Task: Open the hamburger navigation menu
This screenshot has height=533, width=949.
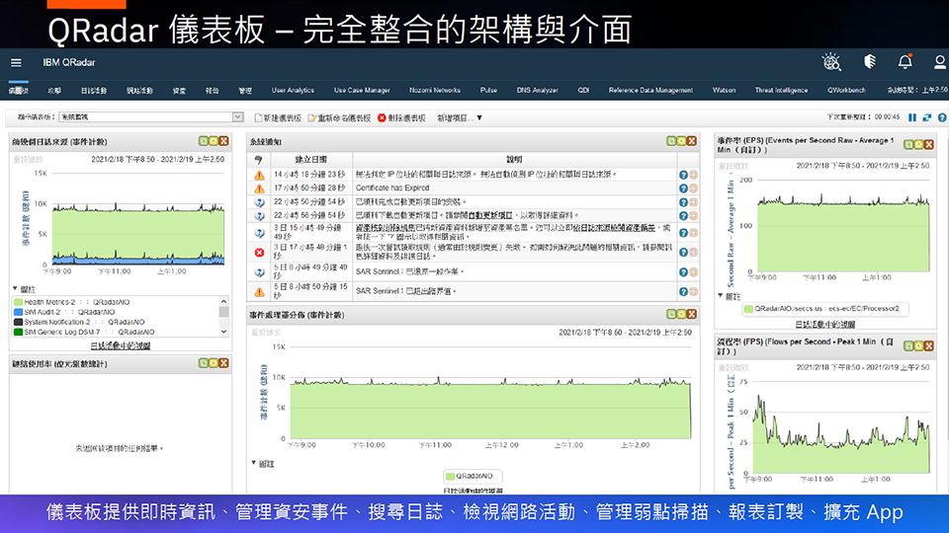Action: tap(17, 62)
